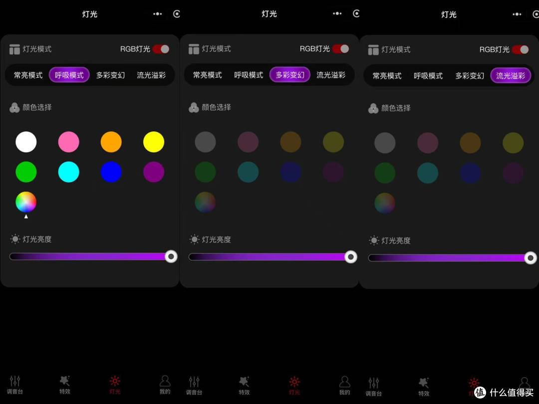Open more options dots in middle panel header
The image size is (539, 404).
coord(337,13)
